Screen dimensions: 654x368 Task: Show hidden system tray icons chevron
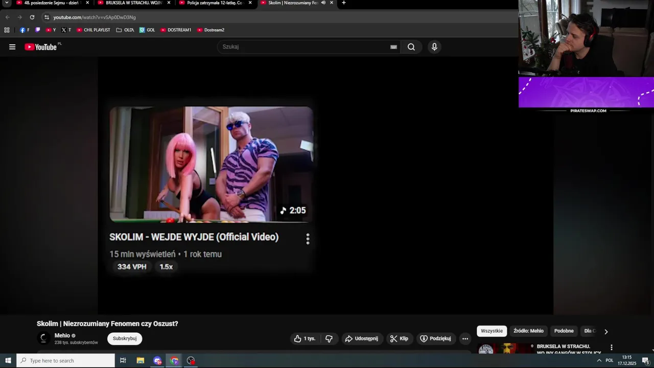click(599, 360)
